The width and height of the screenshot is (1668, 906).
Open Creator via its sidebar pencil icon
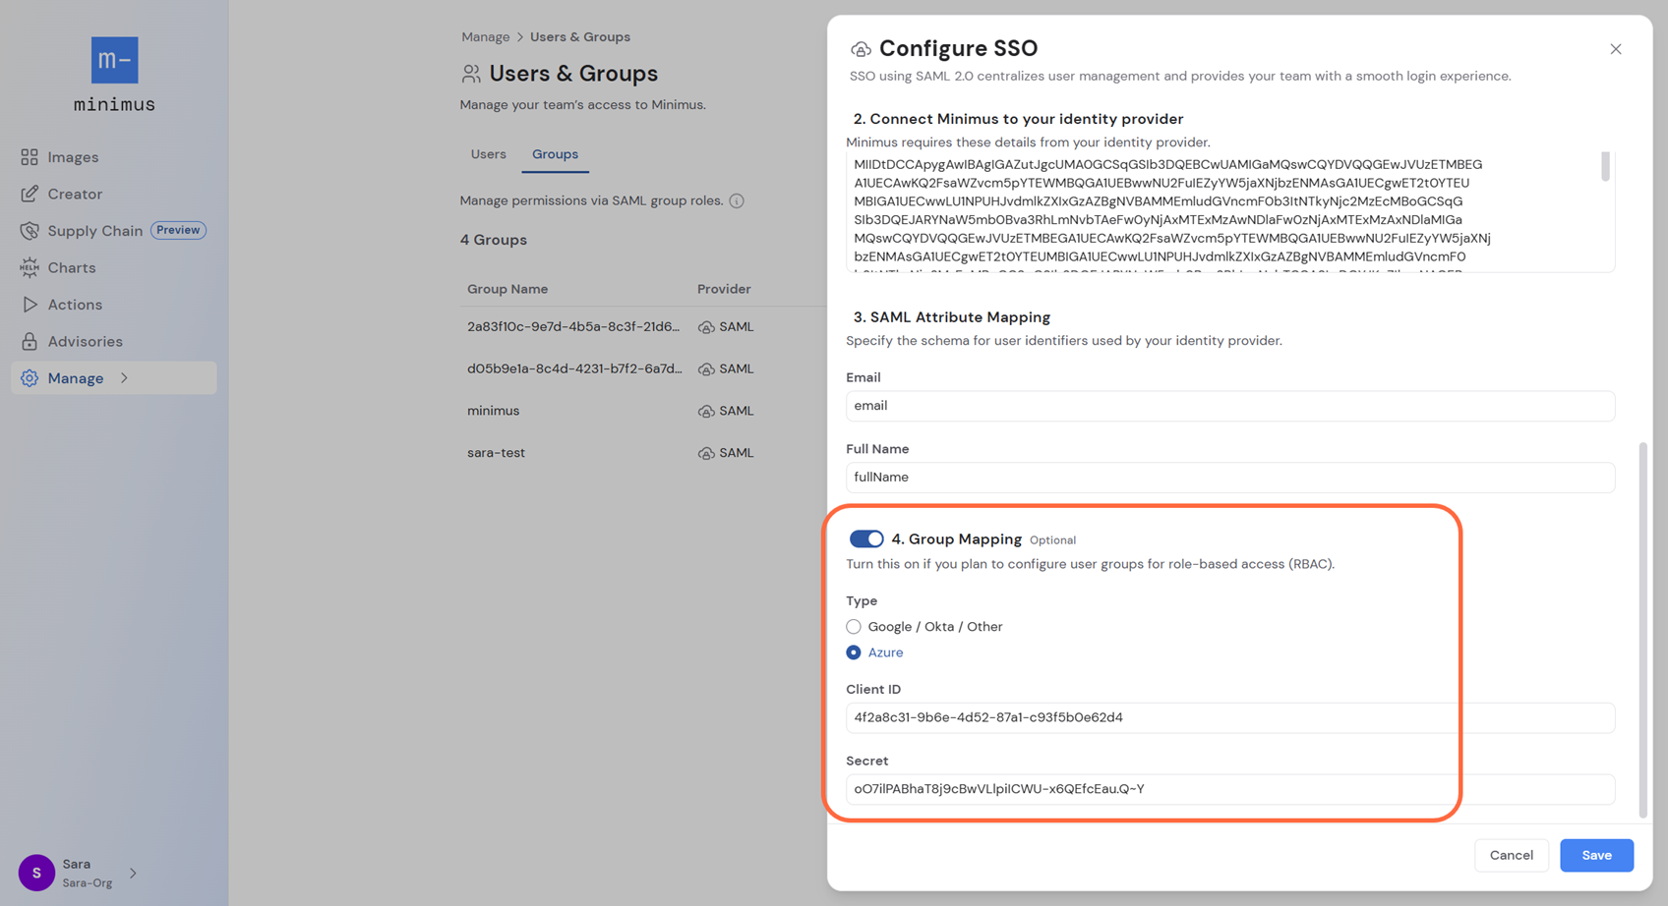click(x=30, y=194)
